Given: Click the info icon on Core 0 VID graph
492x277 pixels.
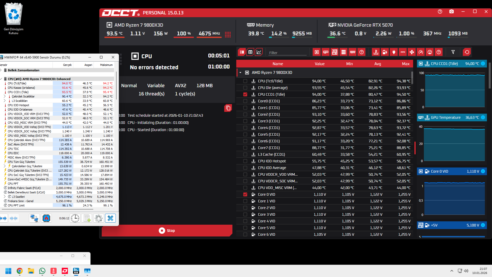Looking at the screenshot, I should [483, 171].
